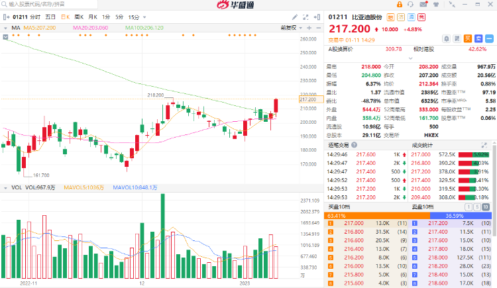497x288 pixels.
Task: Switch to 1分 minute chart
Action: click(106, 17)
